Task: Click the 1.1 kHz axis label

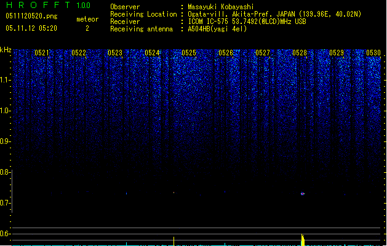Action: point(6,80)
